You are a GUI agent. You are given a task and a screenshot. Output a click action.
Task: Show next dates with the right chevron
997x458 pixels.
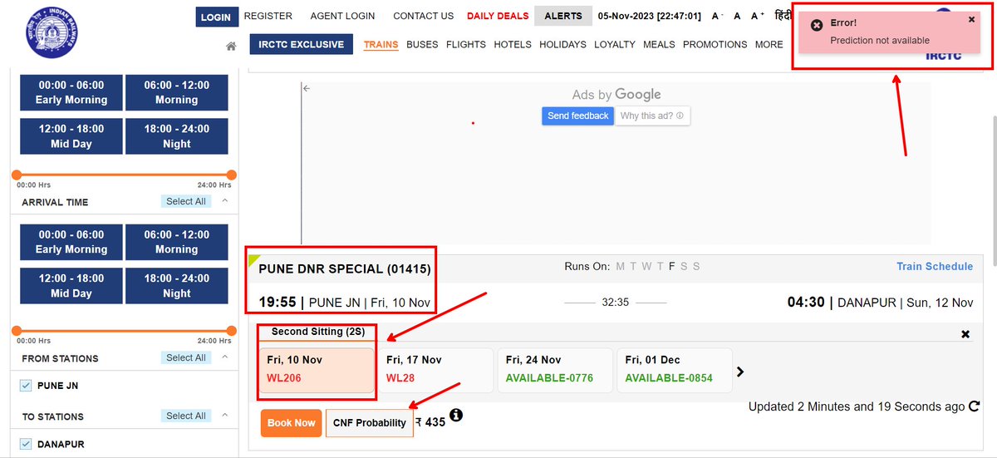[x=740, y=372]
